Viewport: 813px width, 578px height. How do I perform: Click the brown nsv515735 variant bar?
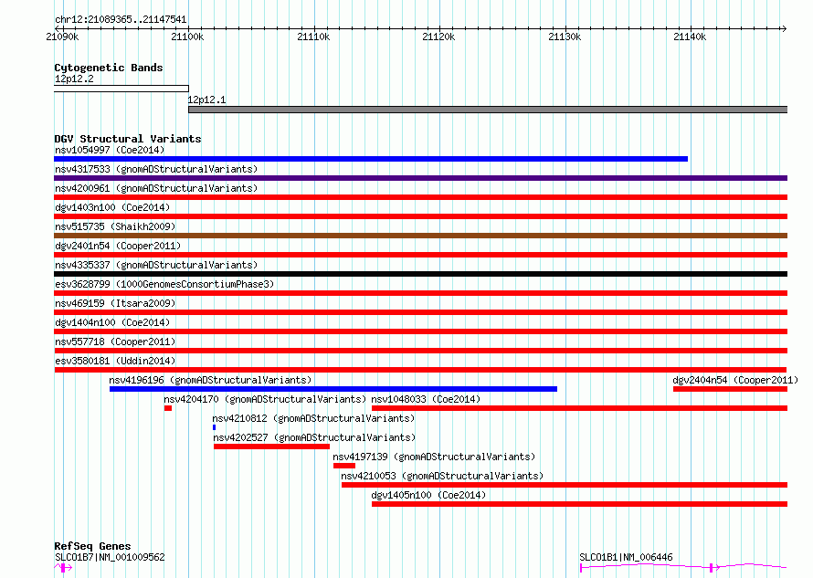420,236
